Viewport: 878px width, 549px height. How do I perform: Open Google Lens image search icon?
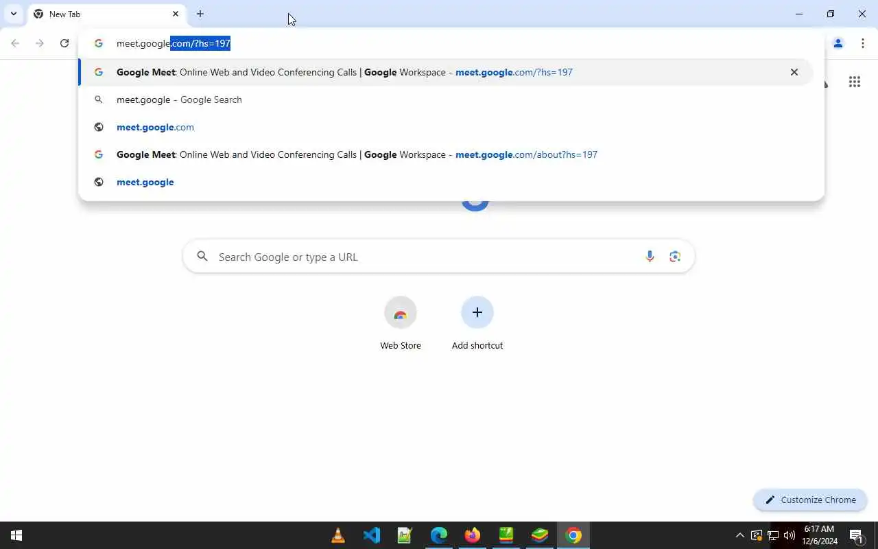coord(675,257)
